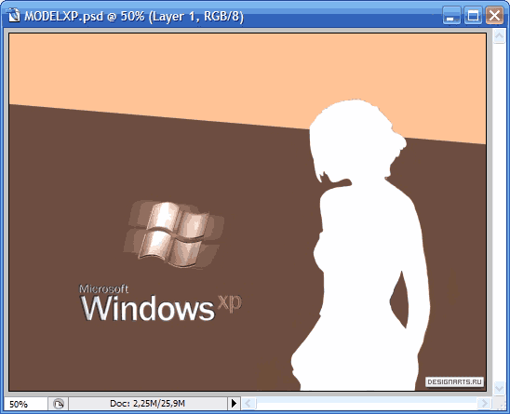Minimize the MODELXP.psd document window
The width and height of the screenshot is (510, 414).
click(451, 15)
